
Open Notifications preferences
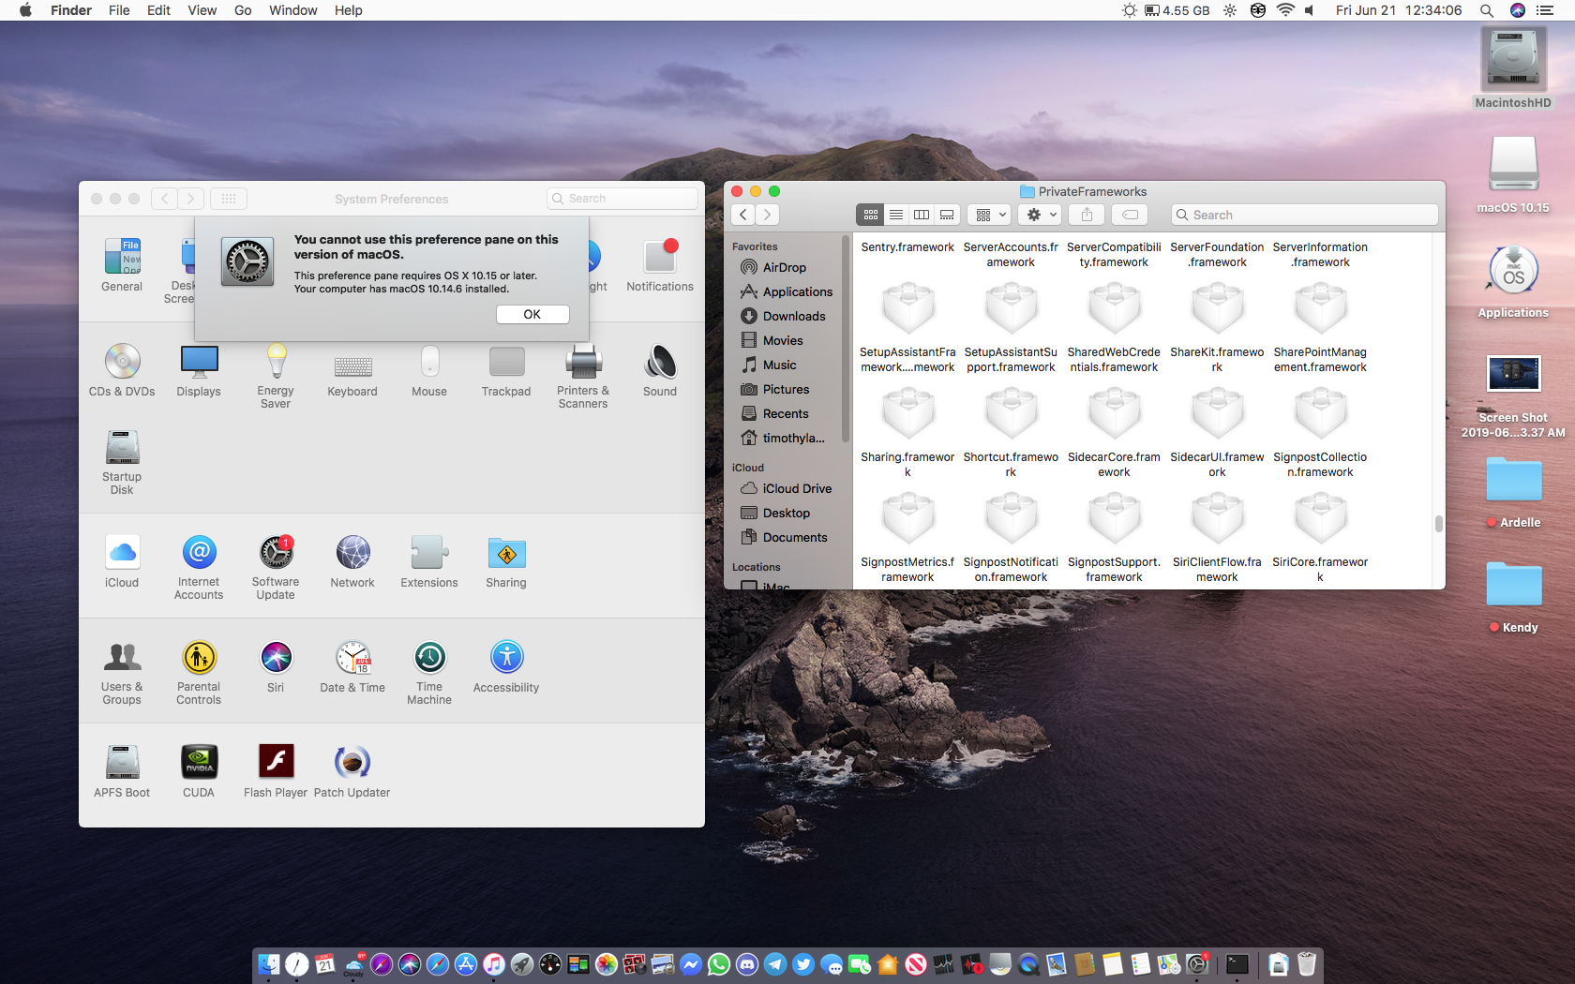pos(660,265)
